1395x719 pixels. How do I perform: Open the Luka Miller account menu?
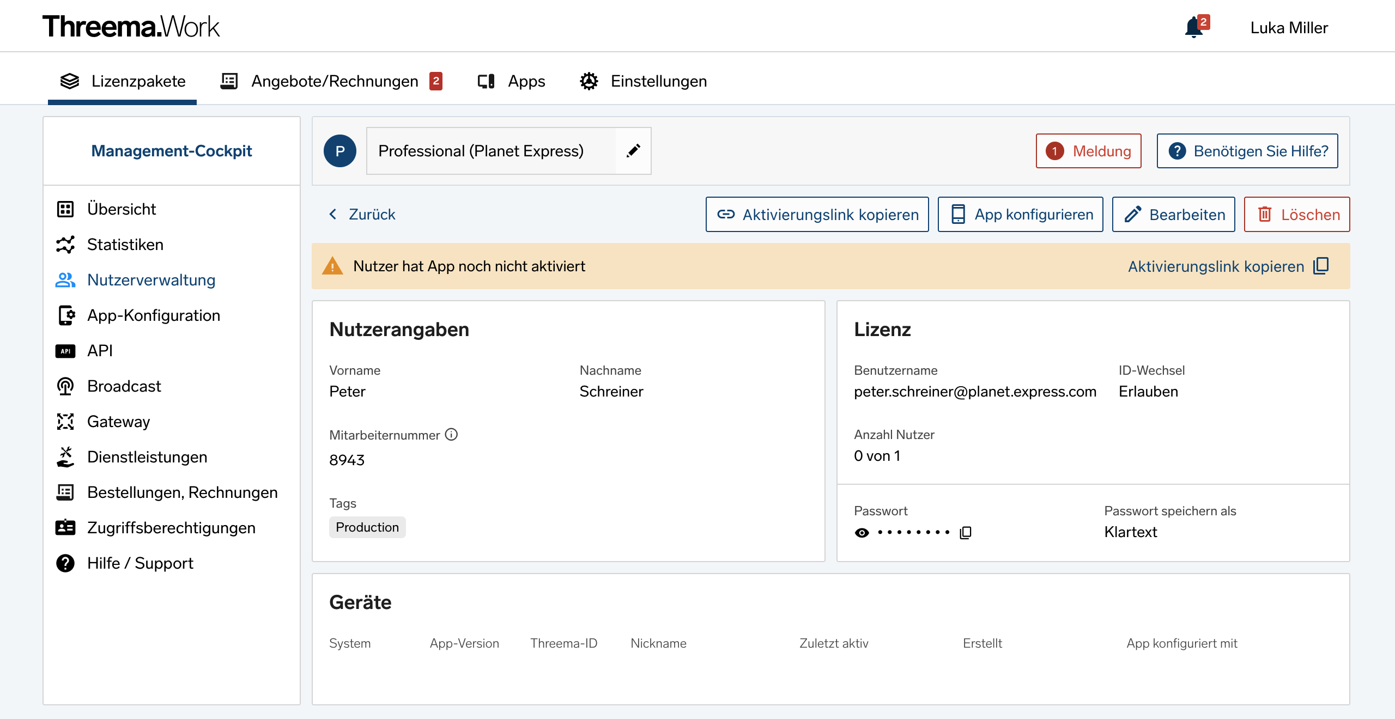click(x=1289, y=27)
